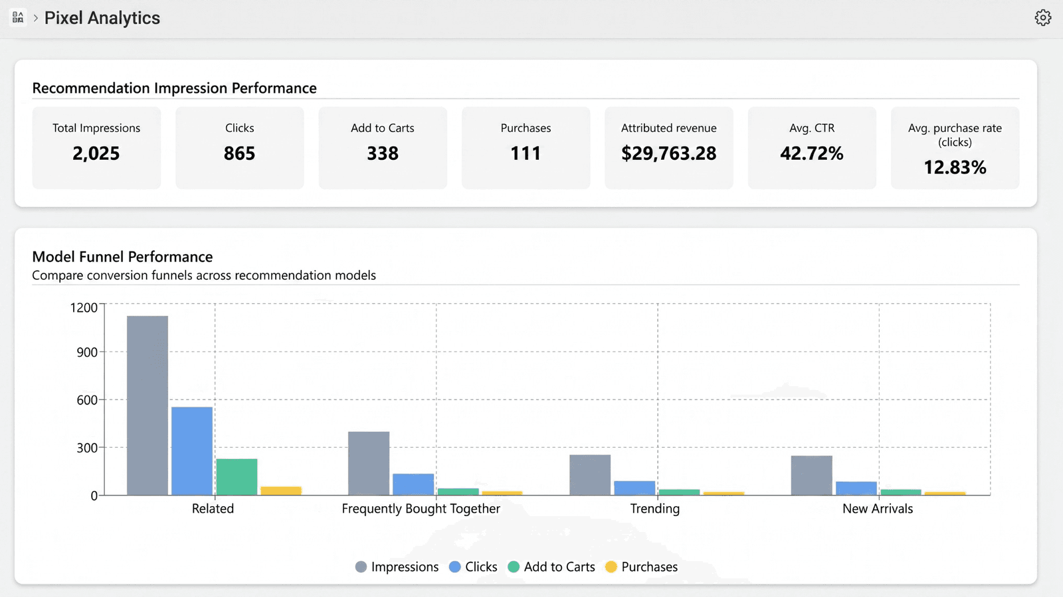This screenshot has height=597, width=1063.
Task: Toggle Purchases series in chart legend
Action: point(642,566)
